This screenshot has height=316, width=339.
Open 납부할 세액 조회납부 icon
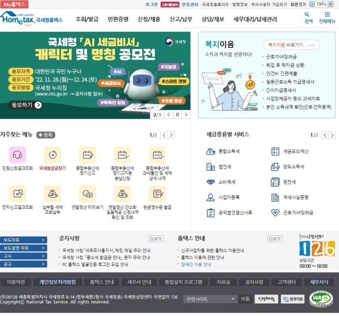52,194
